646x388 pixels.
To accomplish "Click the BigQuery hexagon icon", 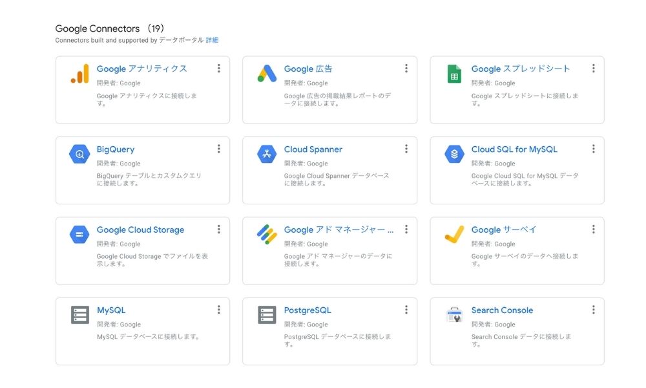I will pos(79,154).
